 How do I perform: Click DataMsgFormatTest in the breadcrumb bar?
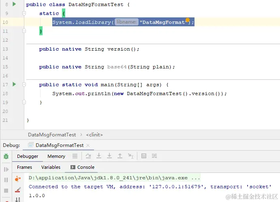click(52, 135)
